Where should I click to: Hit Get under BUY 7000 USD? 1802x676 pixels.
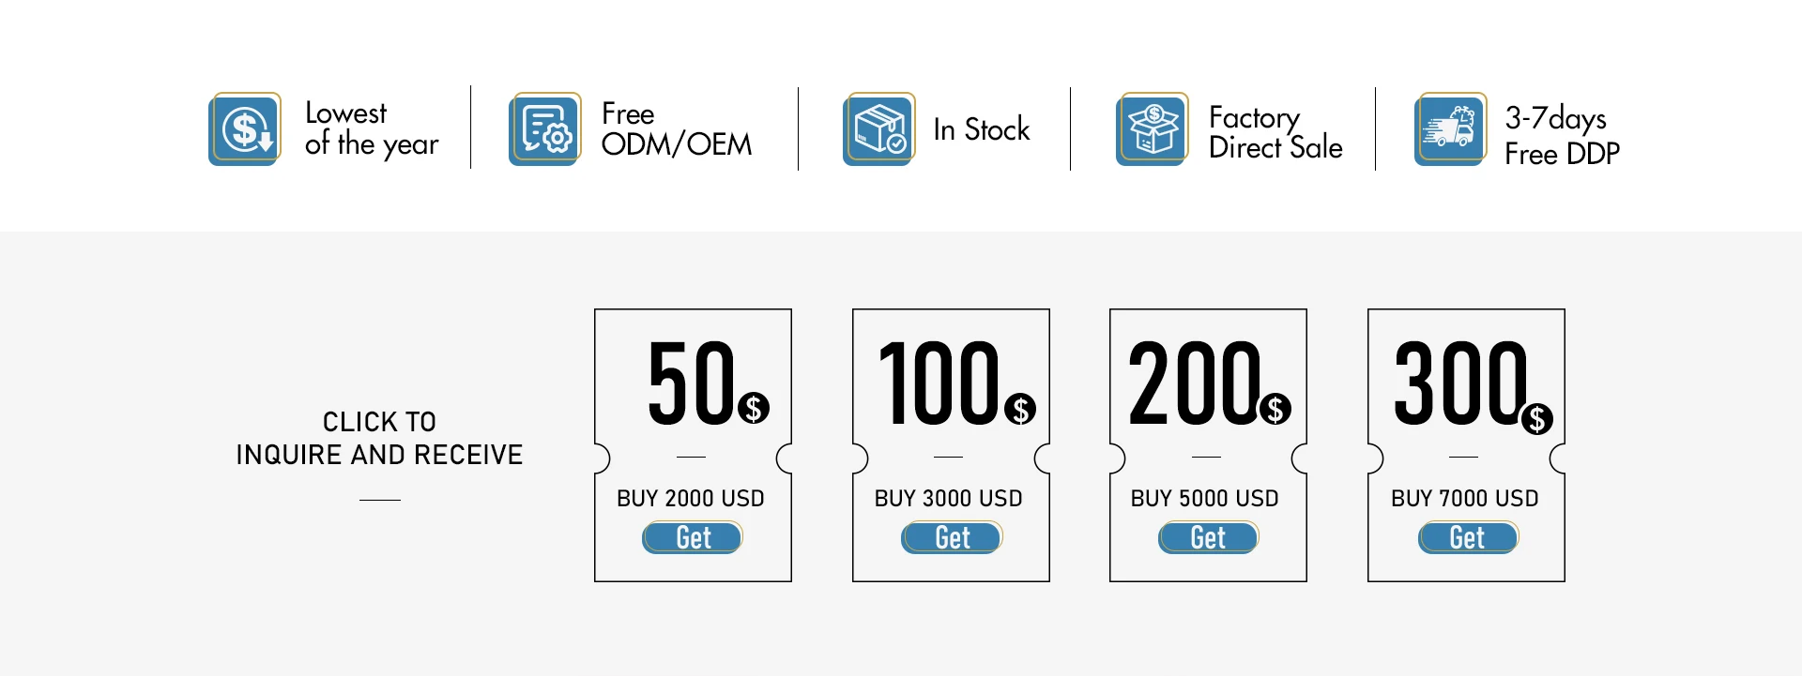point(1467,537)
